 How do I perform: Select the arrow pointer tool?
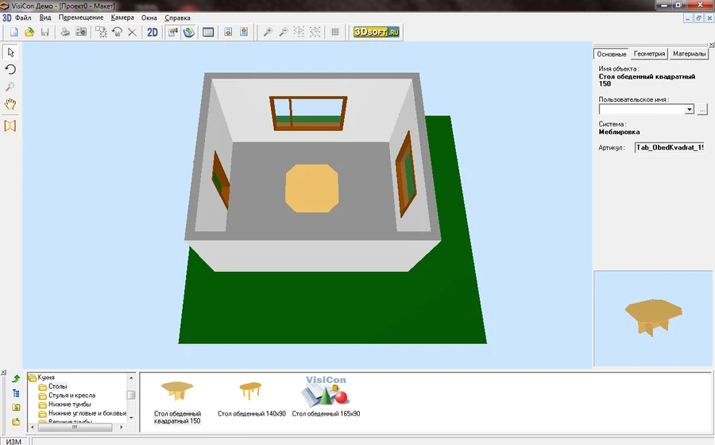pyautogui.click(x=10, y=52)
